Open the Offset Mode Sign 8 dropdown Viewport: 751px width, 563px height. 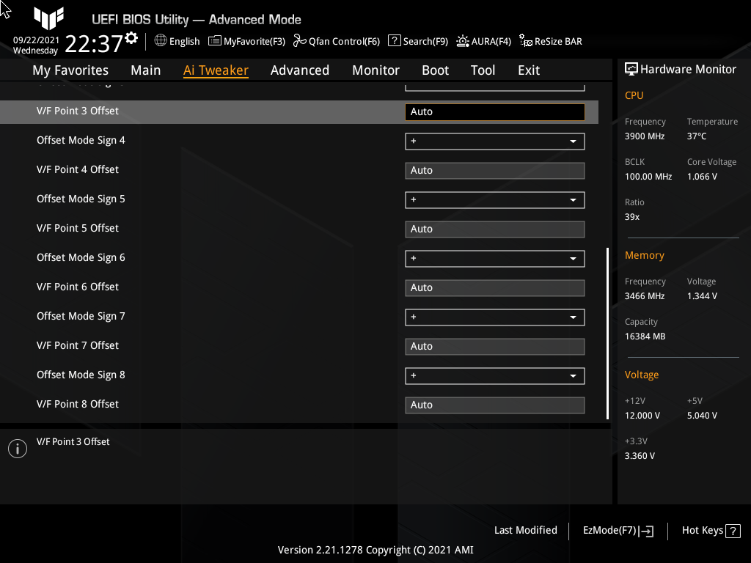(495, 376)
